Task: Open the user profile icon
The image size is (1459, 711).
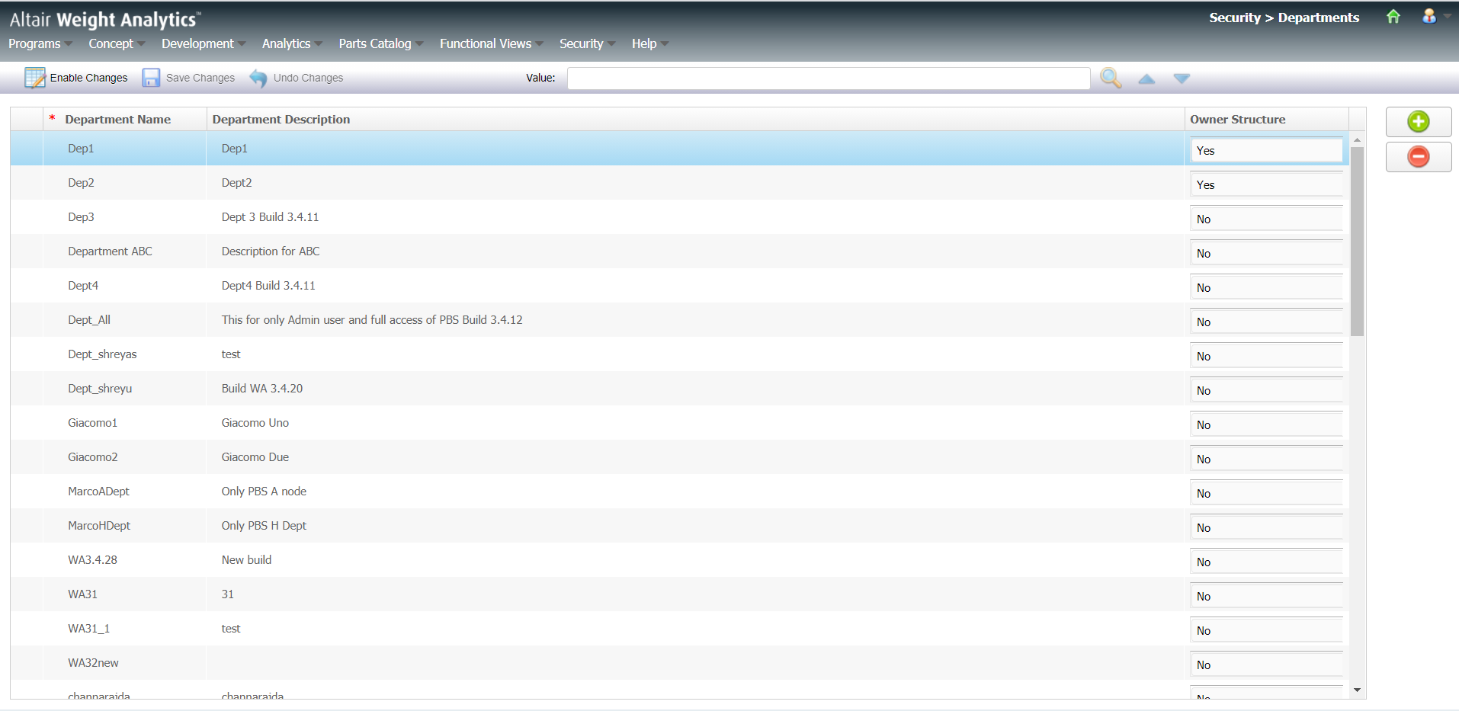Action: coord(1429,16)
